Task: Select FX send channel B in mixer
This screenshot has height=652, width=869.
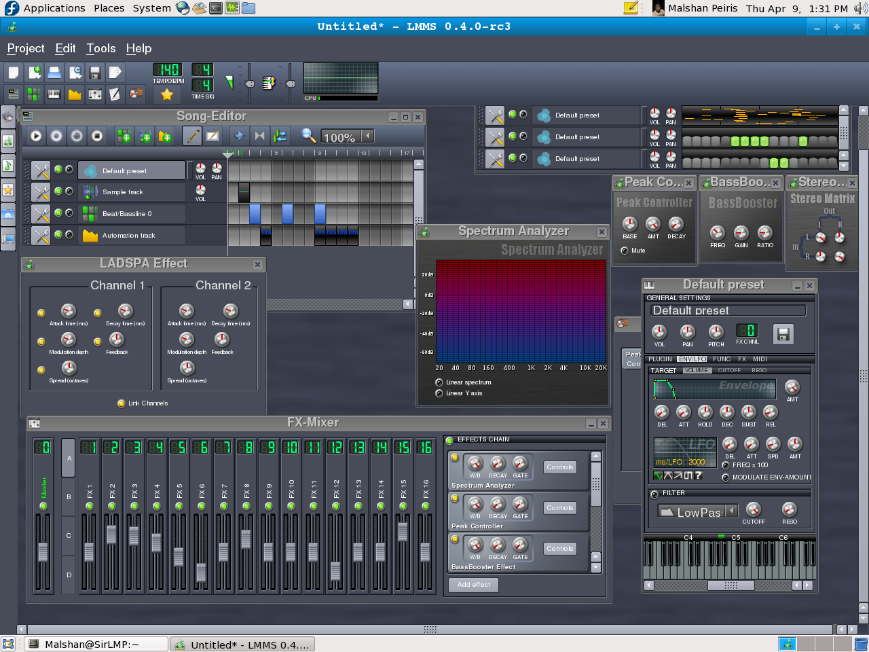Action: click(69, 497)
